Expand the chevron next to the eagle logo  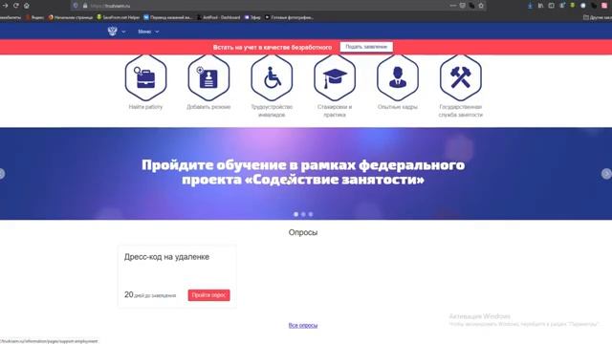(x=123, y=32)
